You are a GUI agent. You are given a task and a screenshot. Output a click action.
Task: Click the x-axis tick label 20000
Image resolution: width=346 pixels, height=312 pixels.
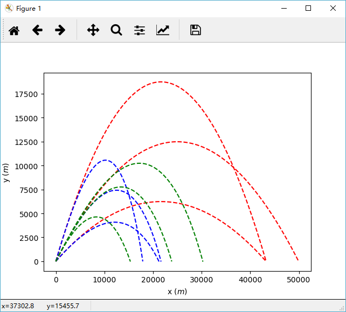pos(153,280)
